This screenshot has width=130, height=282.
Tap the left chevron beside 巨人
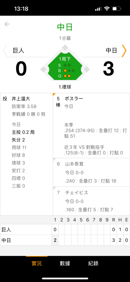tap(6, 51)
